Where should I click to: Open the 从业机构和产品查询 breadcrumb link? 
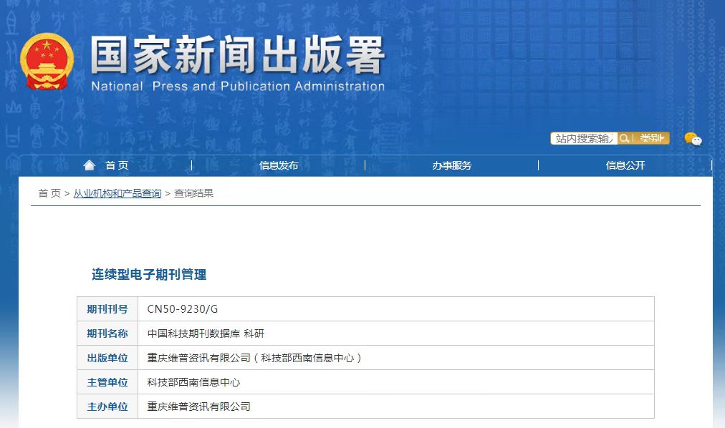[117, 193]
